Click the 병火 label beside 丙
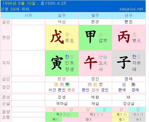This screenshot has height=122, width=149. [x=137, y=41]
